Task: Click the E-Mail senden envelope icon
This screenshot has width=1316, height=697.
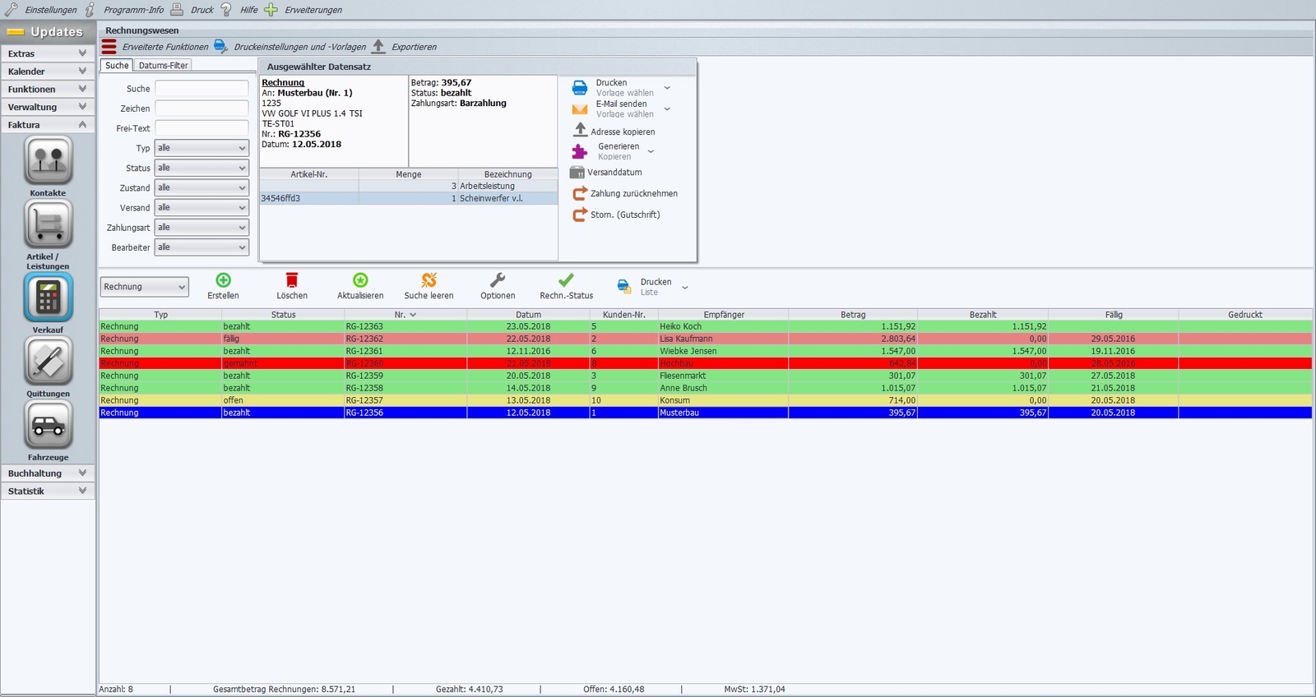Action: point(580,108)
